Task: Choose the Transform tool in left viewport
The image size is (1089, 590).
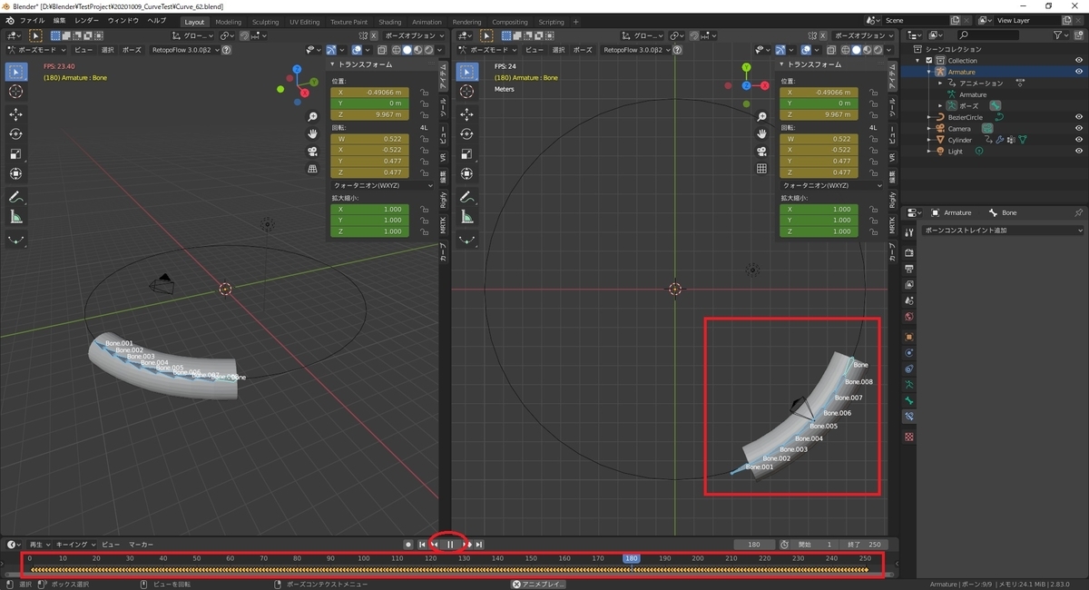Action: pos(16,173)
